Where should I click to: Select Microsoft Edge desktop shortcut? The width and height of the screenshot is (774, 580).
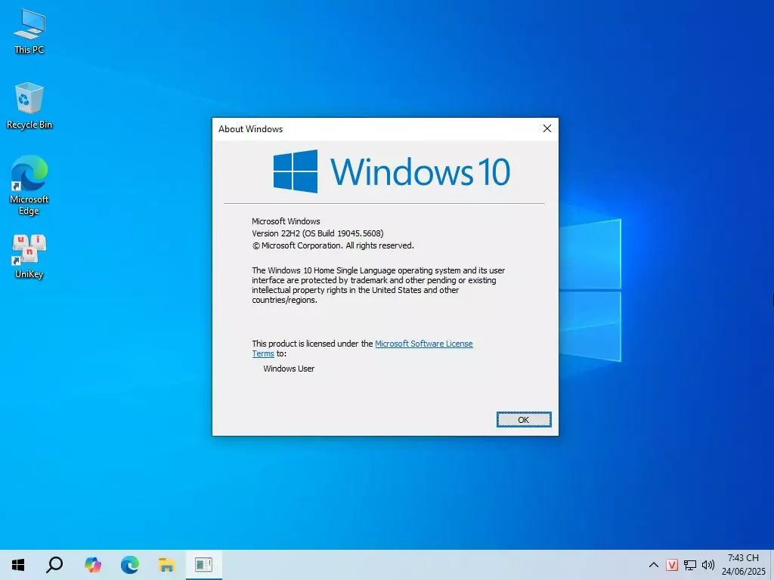pyautogui.click(x=29, y=185)
